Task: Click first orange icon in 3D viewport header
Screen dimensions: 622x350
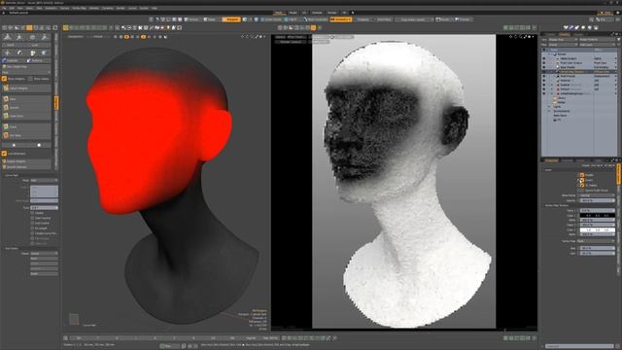Action: click(126, 37)
